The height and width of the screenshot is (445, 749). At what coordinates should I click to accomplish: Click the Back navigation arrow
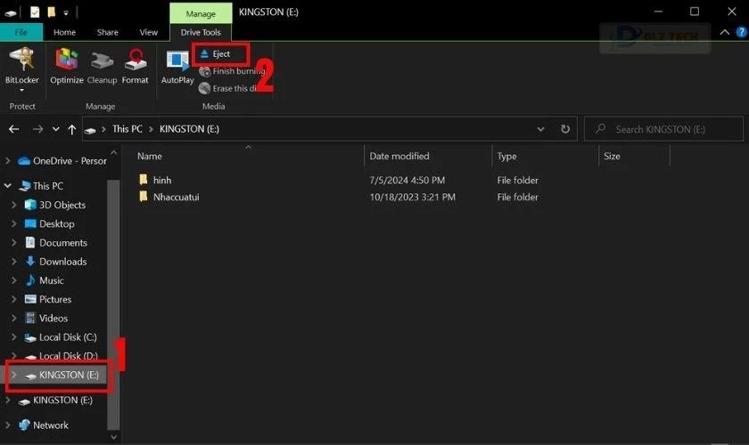pos(13,129)
